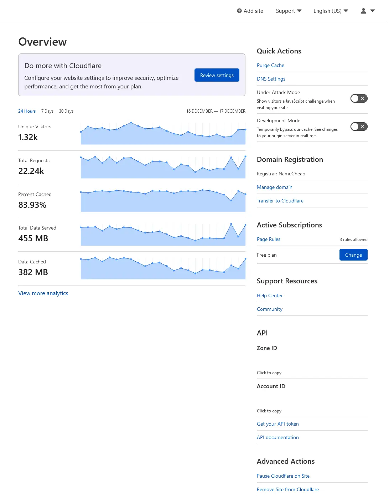Open View more analytics link
Viewport: 389px width, 499px height.
[43, 293]
